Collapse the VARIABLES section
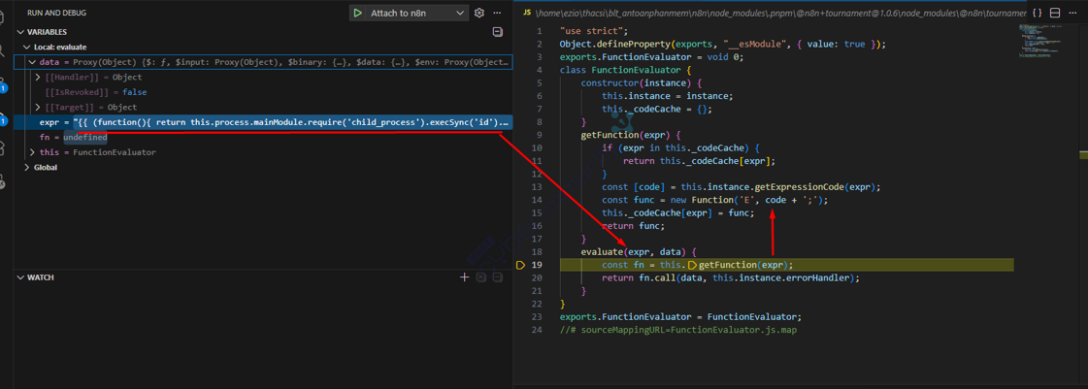The height and width of the screenshot is (389, 1088). (20, 32)
